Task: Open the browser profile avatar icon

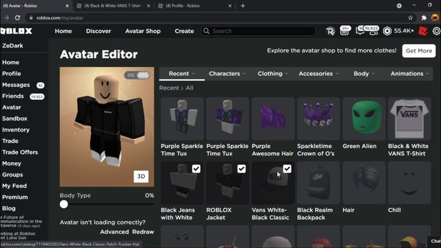Action: coord(435,18)
